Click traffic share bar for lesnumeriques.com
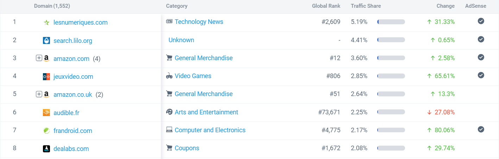Viewport: 499px width, 159px height. (x=391, y=22)
